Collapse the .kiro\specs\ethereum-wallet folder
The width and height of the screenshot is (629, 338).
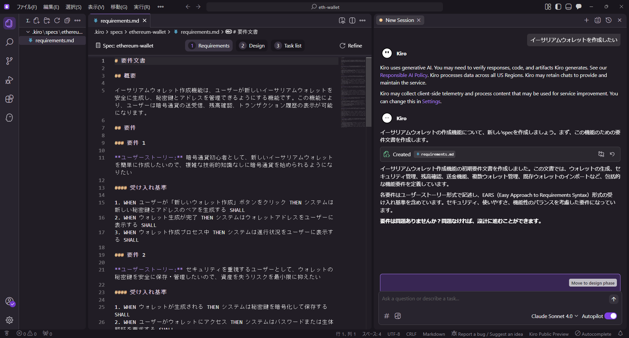pos(55,32)
